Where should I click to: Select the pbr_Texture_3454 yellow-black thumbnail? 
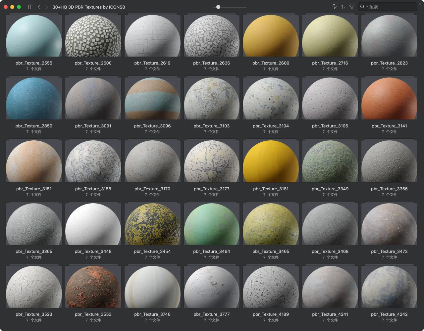(152, 224)
